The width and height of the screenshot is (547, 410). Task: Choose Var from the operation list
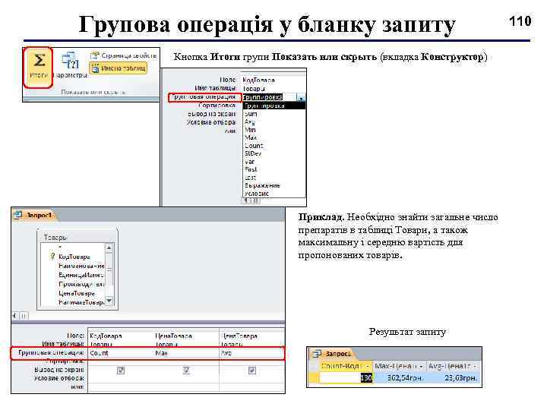[249, 162]
